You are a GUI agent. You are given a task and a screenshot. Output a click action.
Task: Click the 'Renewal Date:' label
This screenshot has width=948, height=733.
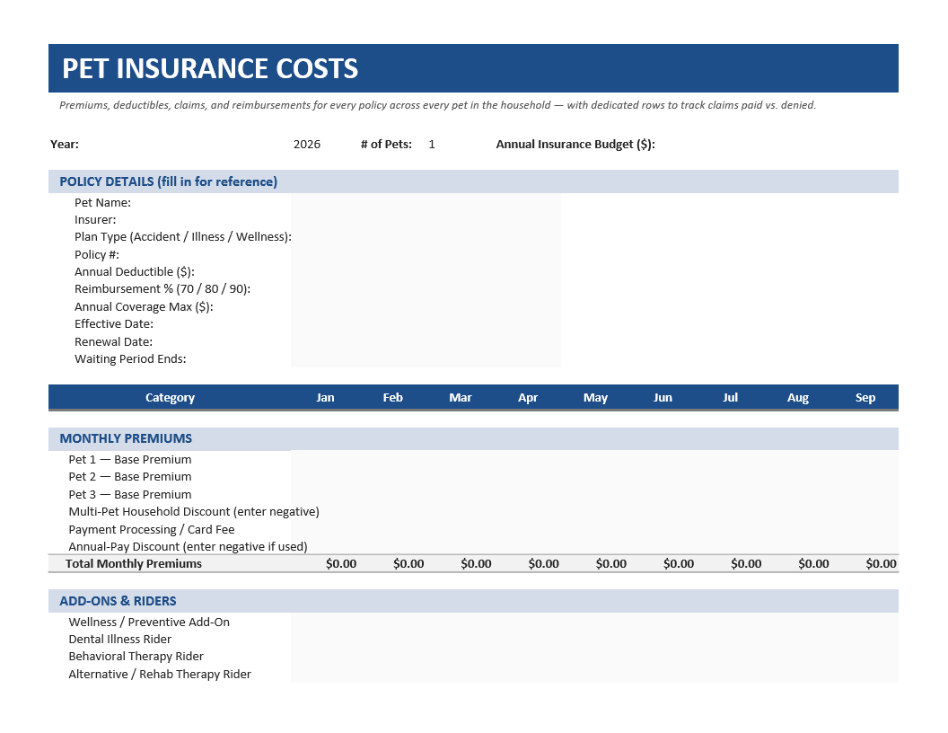tap(113, 341)
